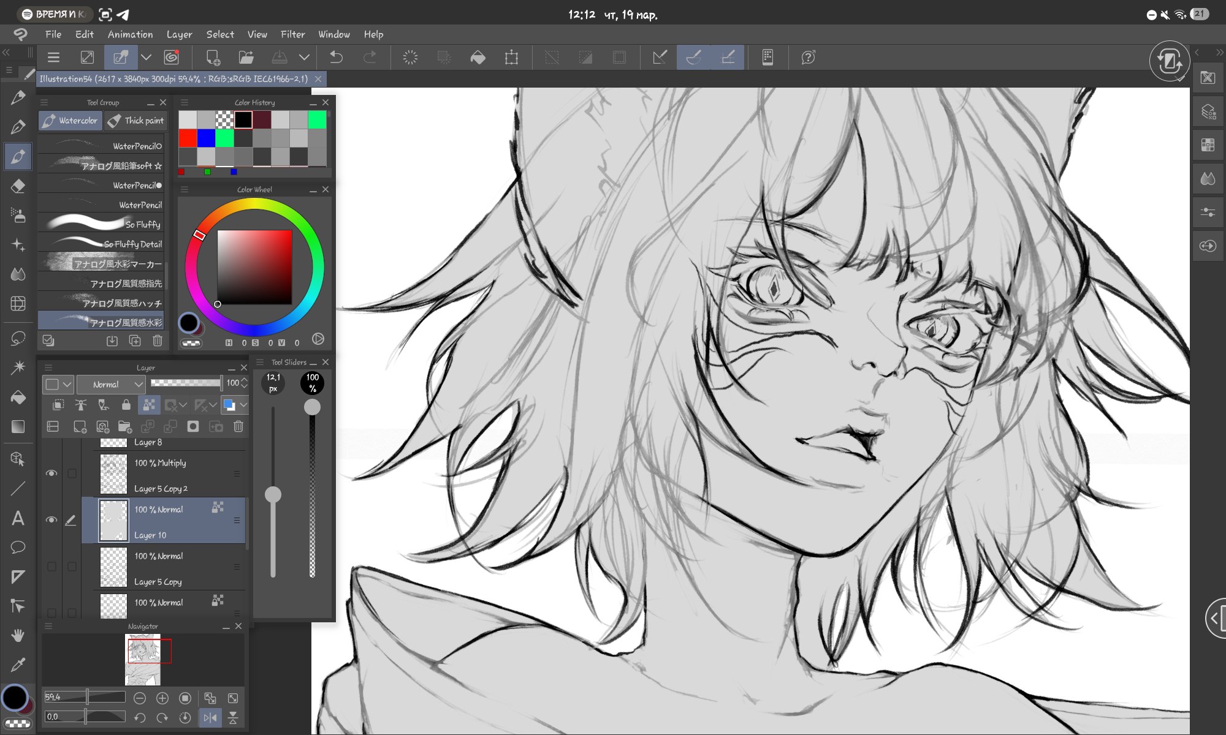Expand dropdown next to Save icon
Screen dimensions: 1226x735
pyautogui.click(x=304, y=58)
